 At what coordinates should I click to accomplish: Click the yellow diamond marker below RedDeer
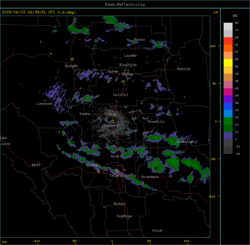click(123, 81)
